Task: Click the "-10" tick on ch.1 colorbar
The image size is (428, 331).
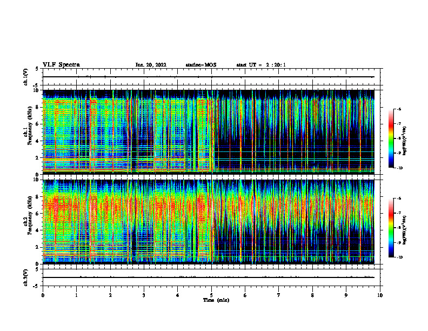Action: [399, 168]
